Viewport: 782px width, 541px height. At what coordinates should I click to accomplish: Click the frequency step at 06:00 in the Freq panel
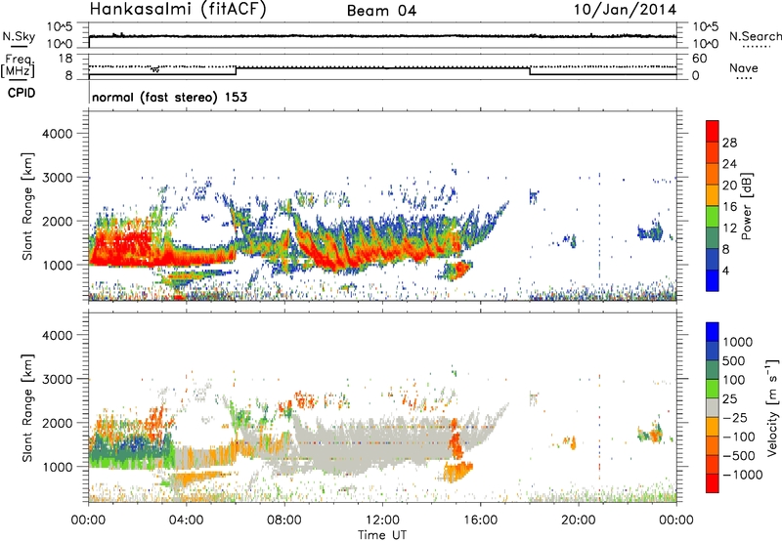click(x=236, y=70)
